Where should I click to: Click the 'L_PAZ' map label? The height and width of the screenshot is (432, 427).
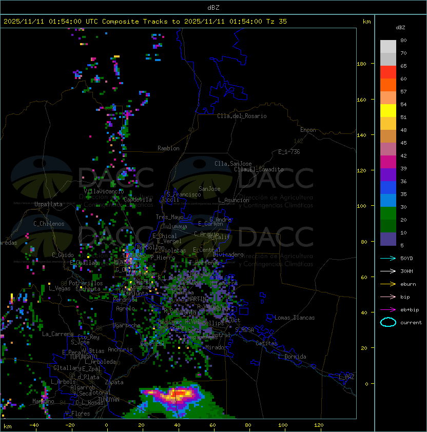coord(346,377)
